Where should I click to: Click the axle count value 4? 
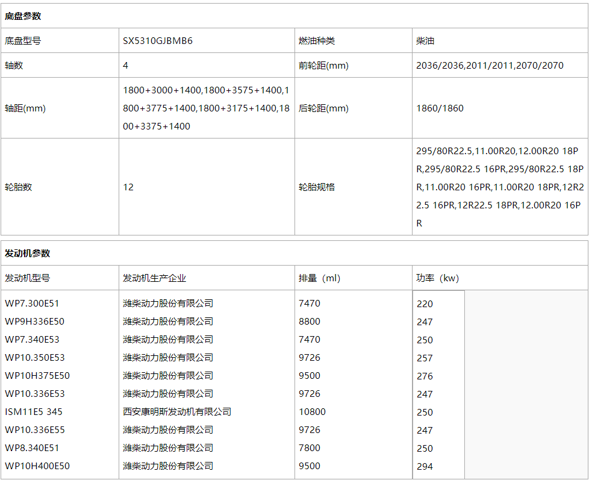pos(125,66)
